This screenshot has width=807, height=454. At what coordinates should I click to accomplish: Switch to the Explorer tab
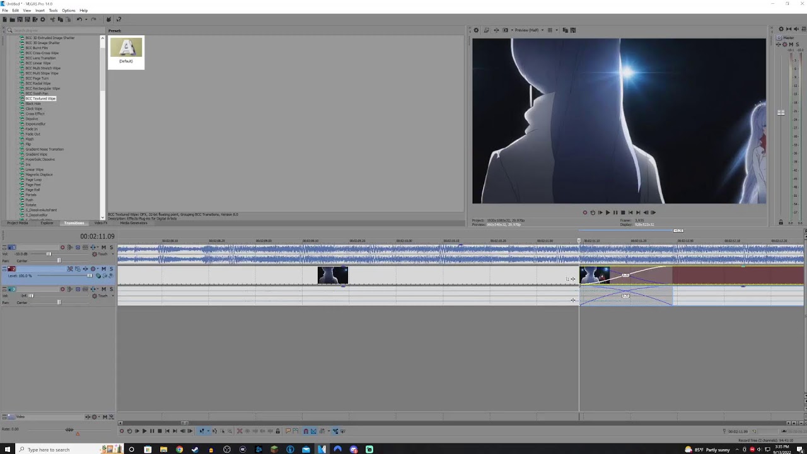[47, 223]
